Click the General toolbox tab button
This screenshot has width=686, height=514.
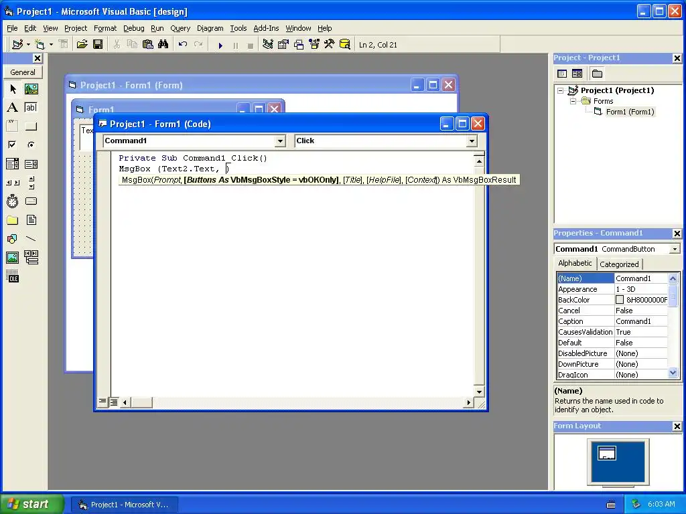tap(23, 72)
